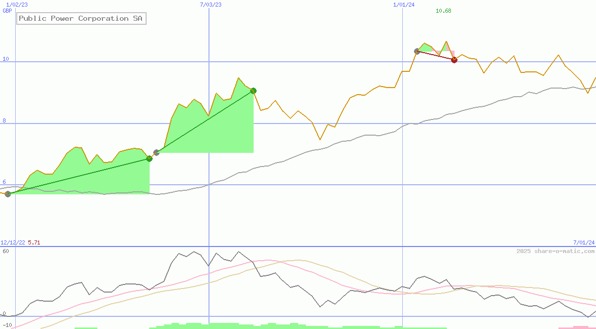The width and height of the screenshot is (596, 329).
Task: Open the share-o-matic.com watermark link
Action: click(555, 252)
